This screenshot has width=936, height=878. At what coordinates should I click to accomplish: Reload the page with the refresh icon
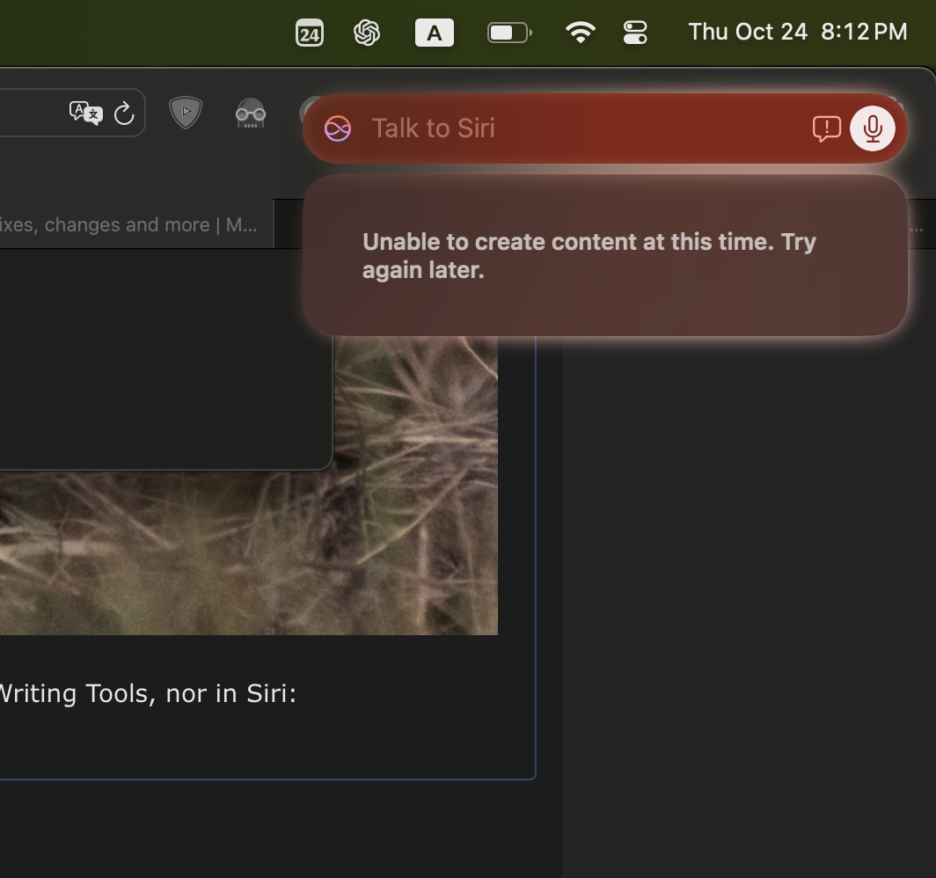(x=124, y=113)
